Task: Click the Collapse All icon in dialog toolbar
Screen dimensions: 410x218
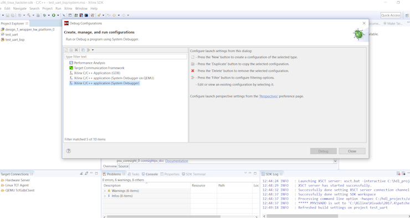Action: [83, 50]
